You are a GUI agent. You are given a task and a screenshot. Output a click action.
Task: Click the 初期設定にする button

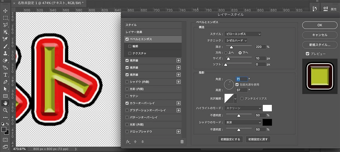point(230,139)
